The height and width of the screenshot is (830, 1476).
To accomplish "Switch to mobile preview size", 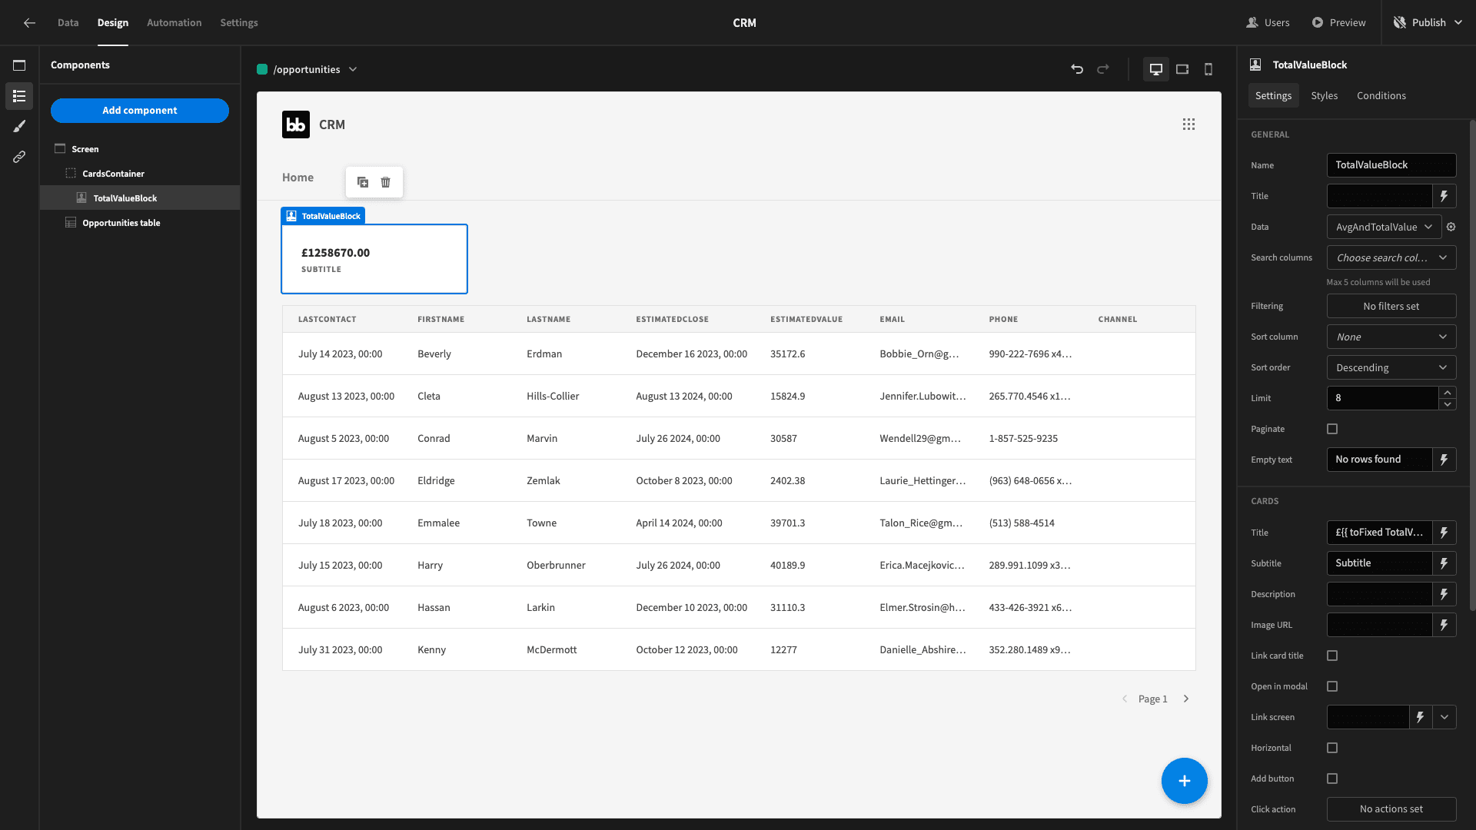I will 1208,69.
